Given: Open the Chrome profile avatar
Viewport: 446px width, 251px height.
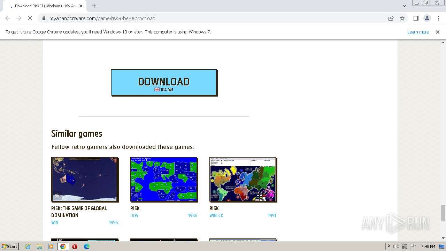Looking at the screenshot, I should click(427, 18).
